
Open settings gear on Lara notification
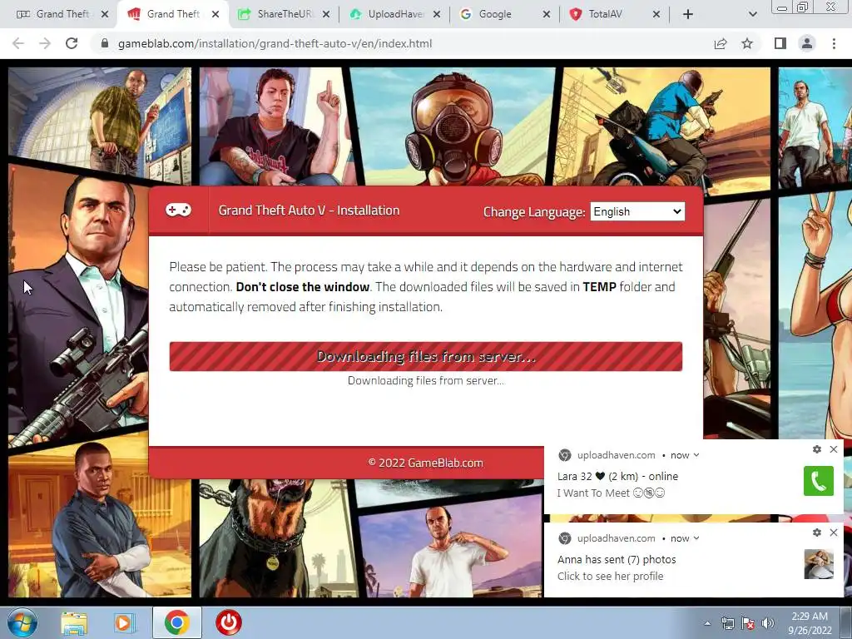pos(817,449)
